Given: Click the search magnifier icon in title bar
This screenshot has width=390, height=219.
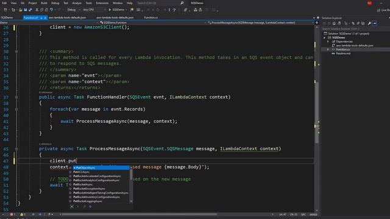Looking at the screenshot, I should click(x=182, y=3).
